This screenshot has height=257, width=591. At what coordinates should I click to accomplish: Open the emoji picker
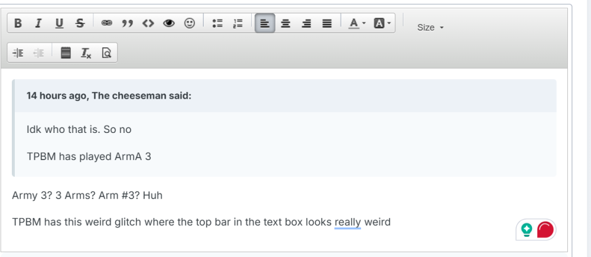tap(190, 24)
